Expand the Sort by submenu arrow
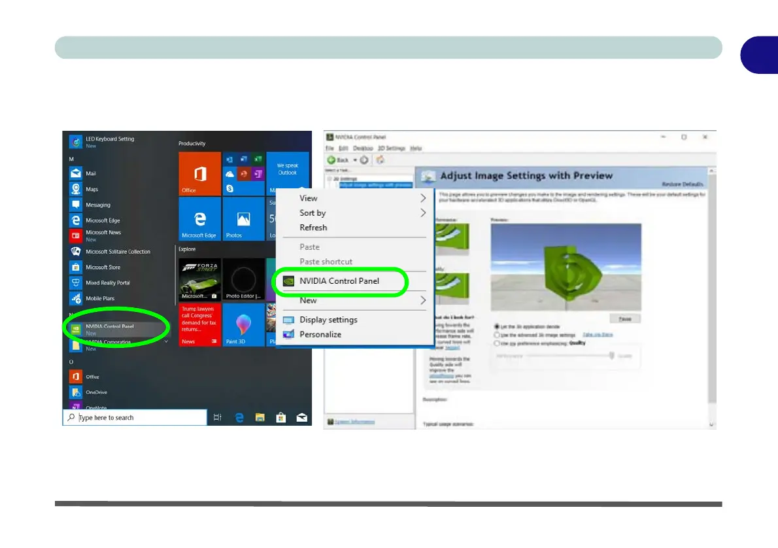The height and width of the screenshot is (548, 778). click(x=423, y=213)
